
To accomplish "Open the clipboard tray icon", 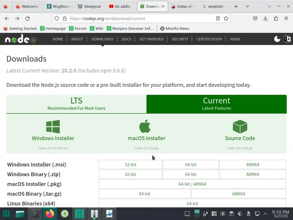I will click(231, 214).
